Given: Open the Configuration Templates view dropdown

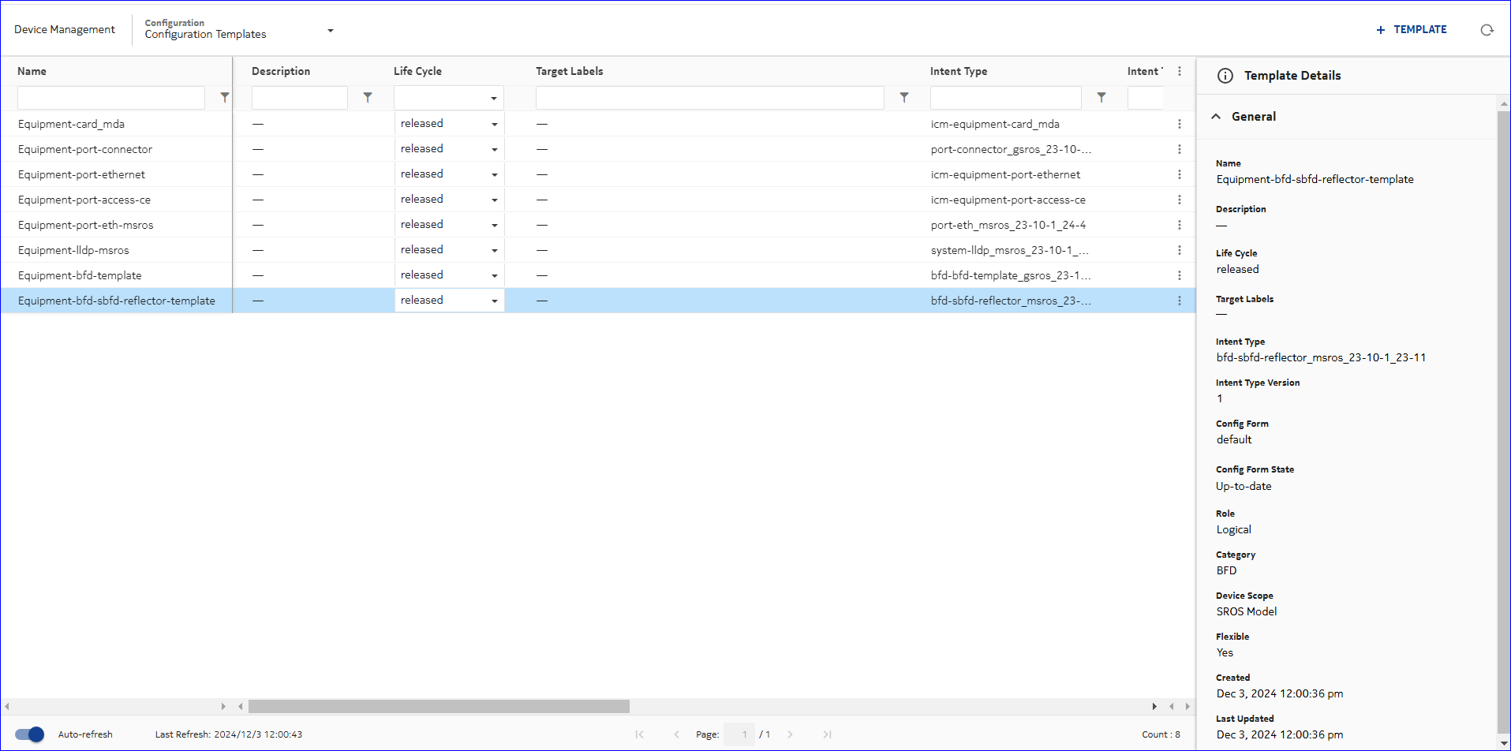Looking at the screenshot, I should (x=331, y=31).
